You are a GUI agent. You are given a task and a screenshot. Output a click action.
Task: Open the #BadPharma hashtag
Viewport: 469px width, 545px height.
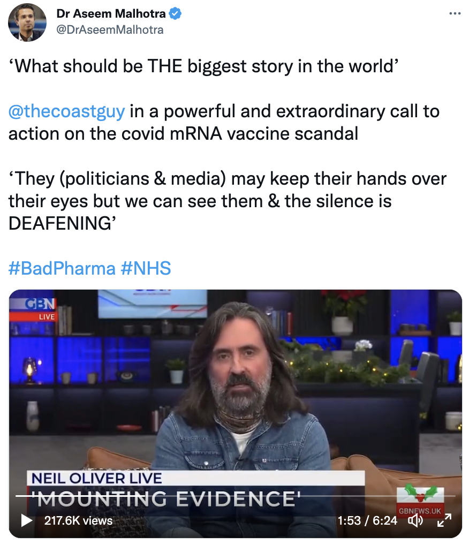(x=62, y=268)
